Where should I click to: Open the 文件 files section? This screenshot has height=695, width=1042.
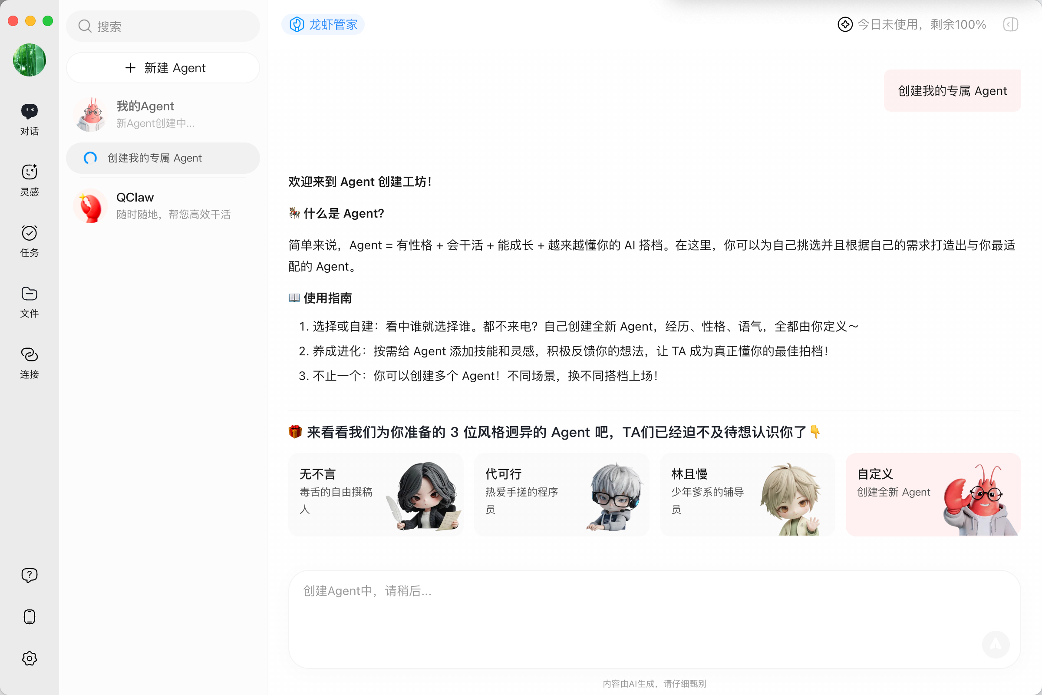(29, 301)
